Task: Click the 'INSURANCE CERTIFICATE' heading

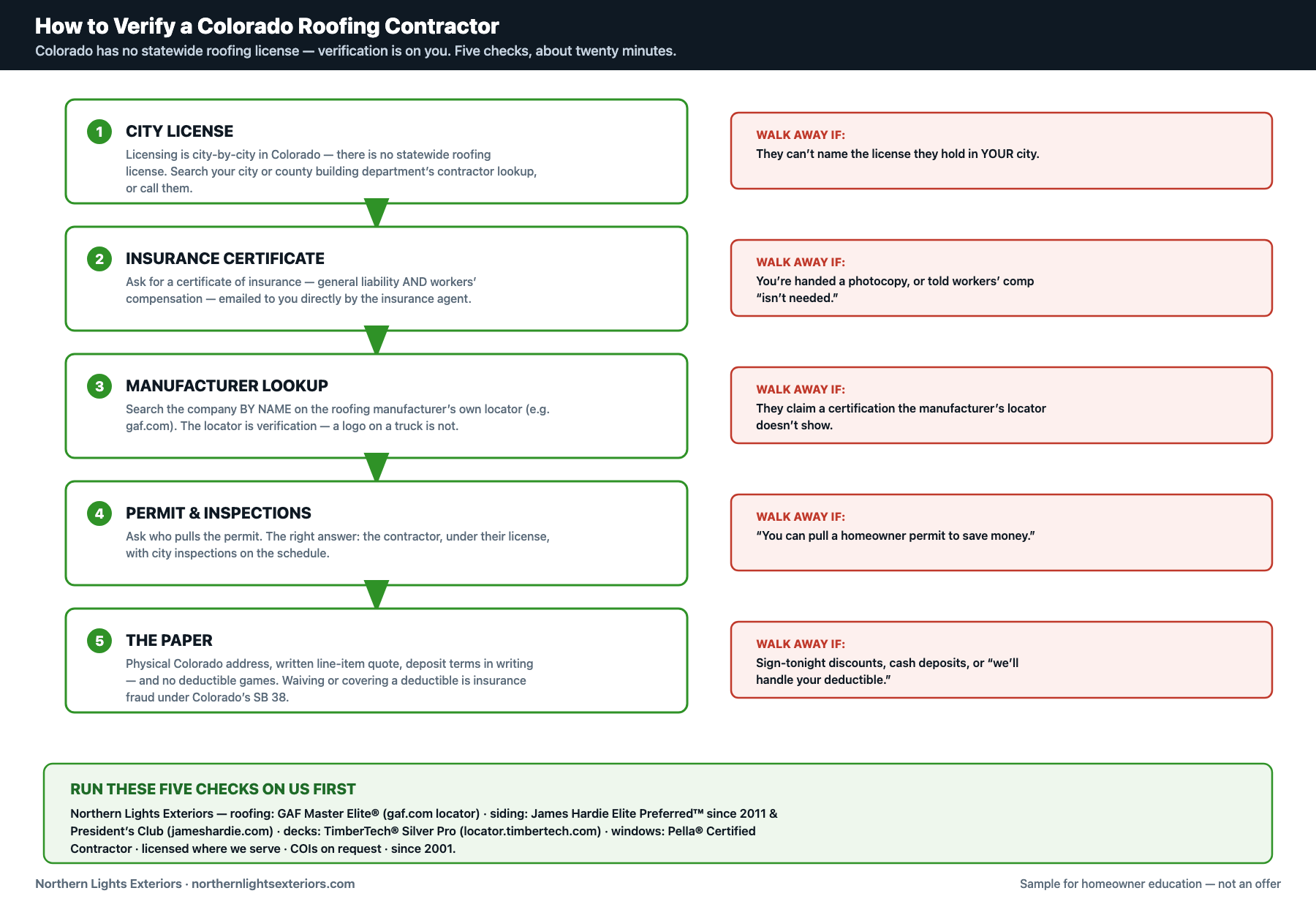Action: click(225, 259)
